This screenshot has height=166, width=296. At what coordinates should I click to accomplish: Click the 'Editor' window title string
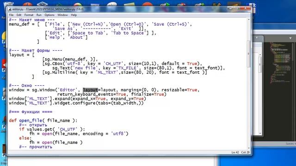[68, 90]
